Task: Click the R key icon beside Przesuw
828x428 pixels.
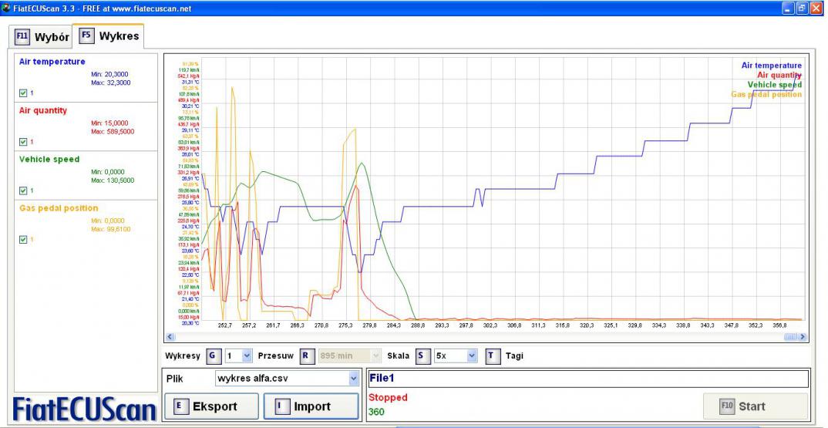Action: tap(306, 356)
